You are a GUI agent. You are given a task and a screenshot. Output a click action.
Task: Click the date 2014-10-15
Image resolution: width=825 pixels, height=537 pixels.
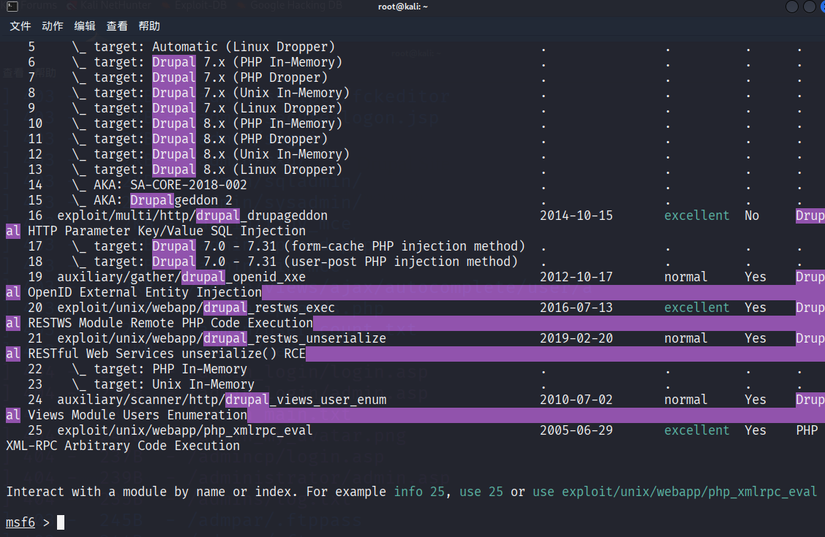[x=576, y=216]
